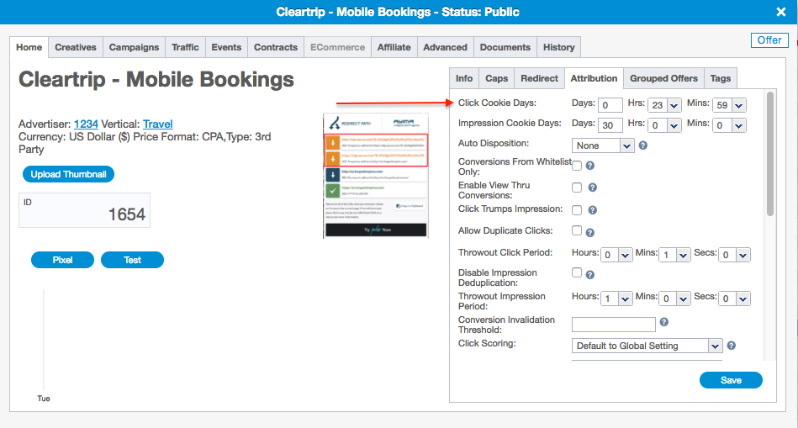Open the Documents tab
This screenshot has height=428, width=798.
click(505, 47)
